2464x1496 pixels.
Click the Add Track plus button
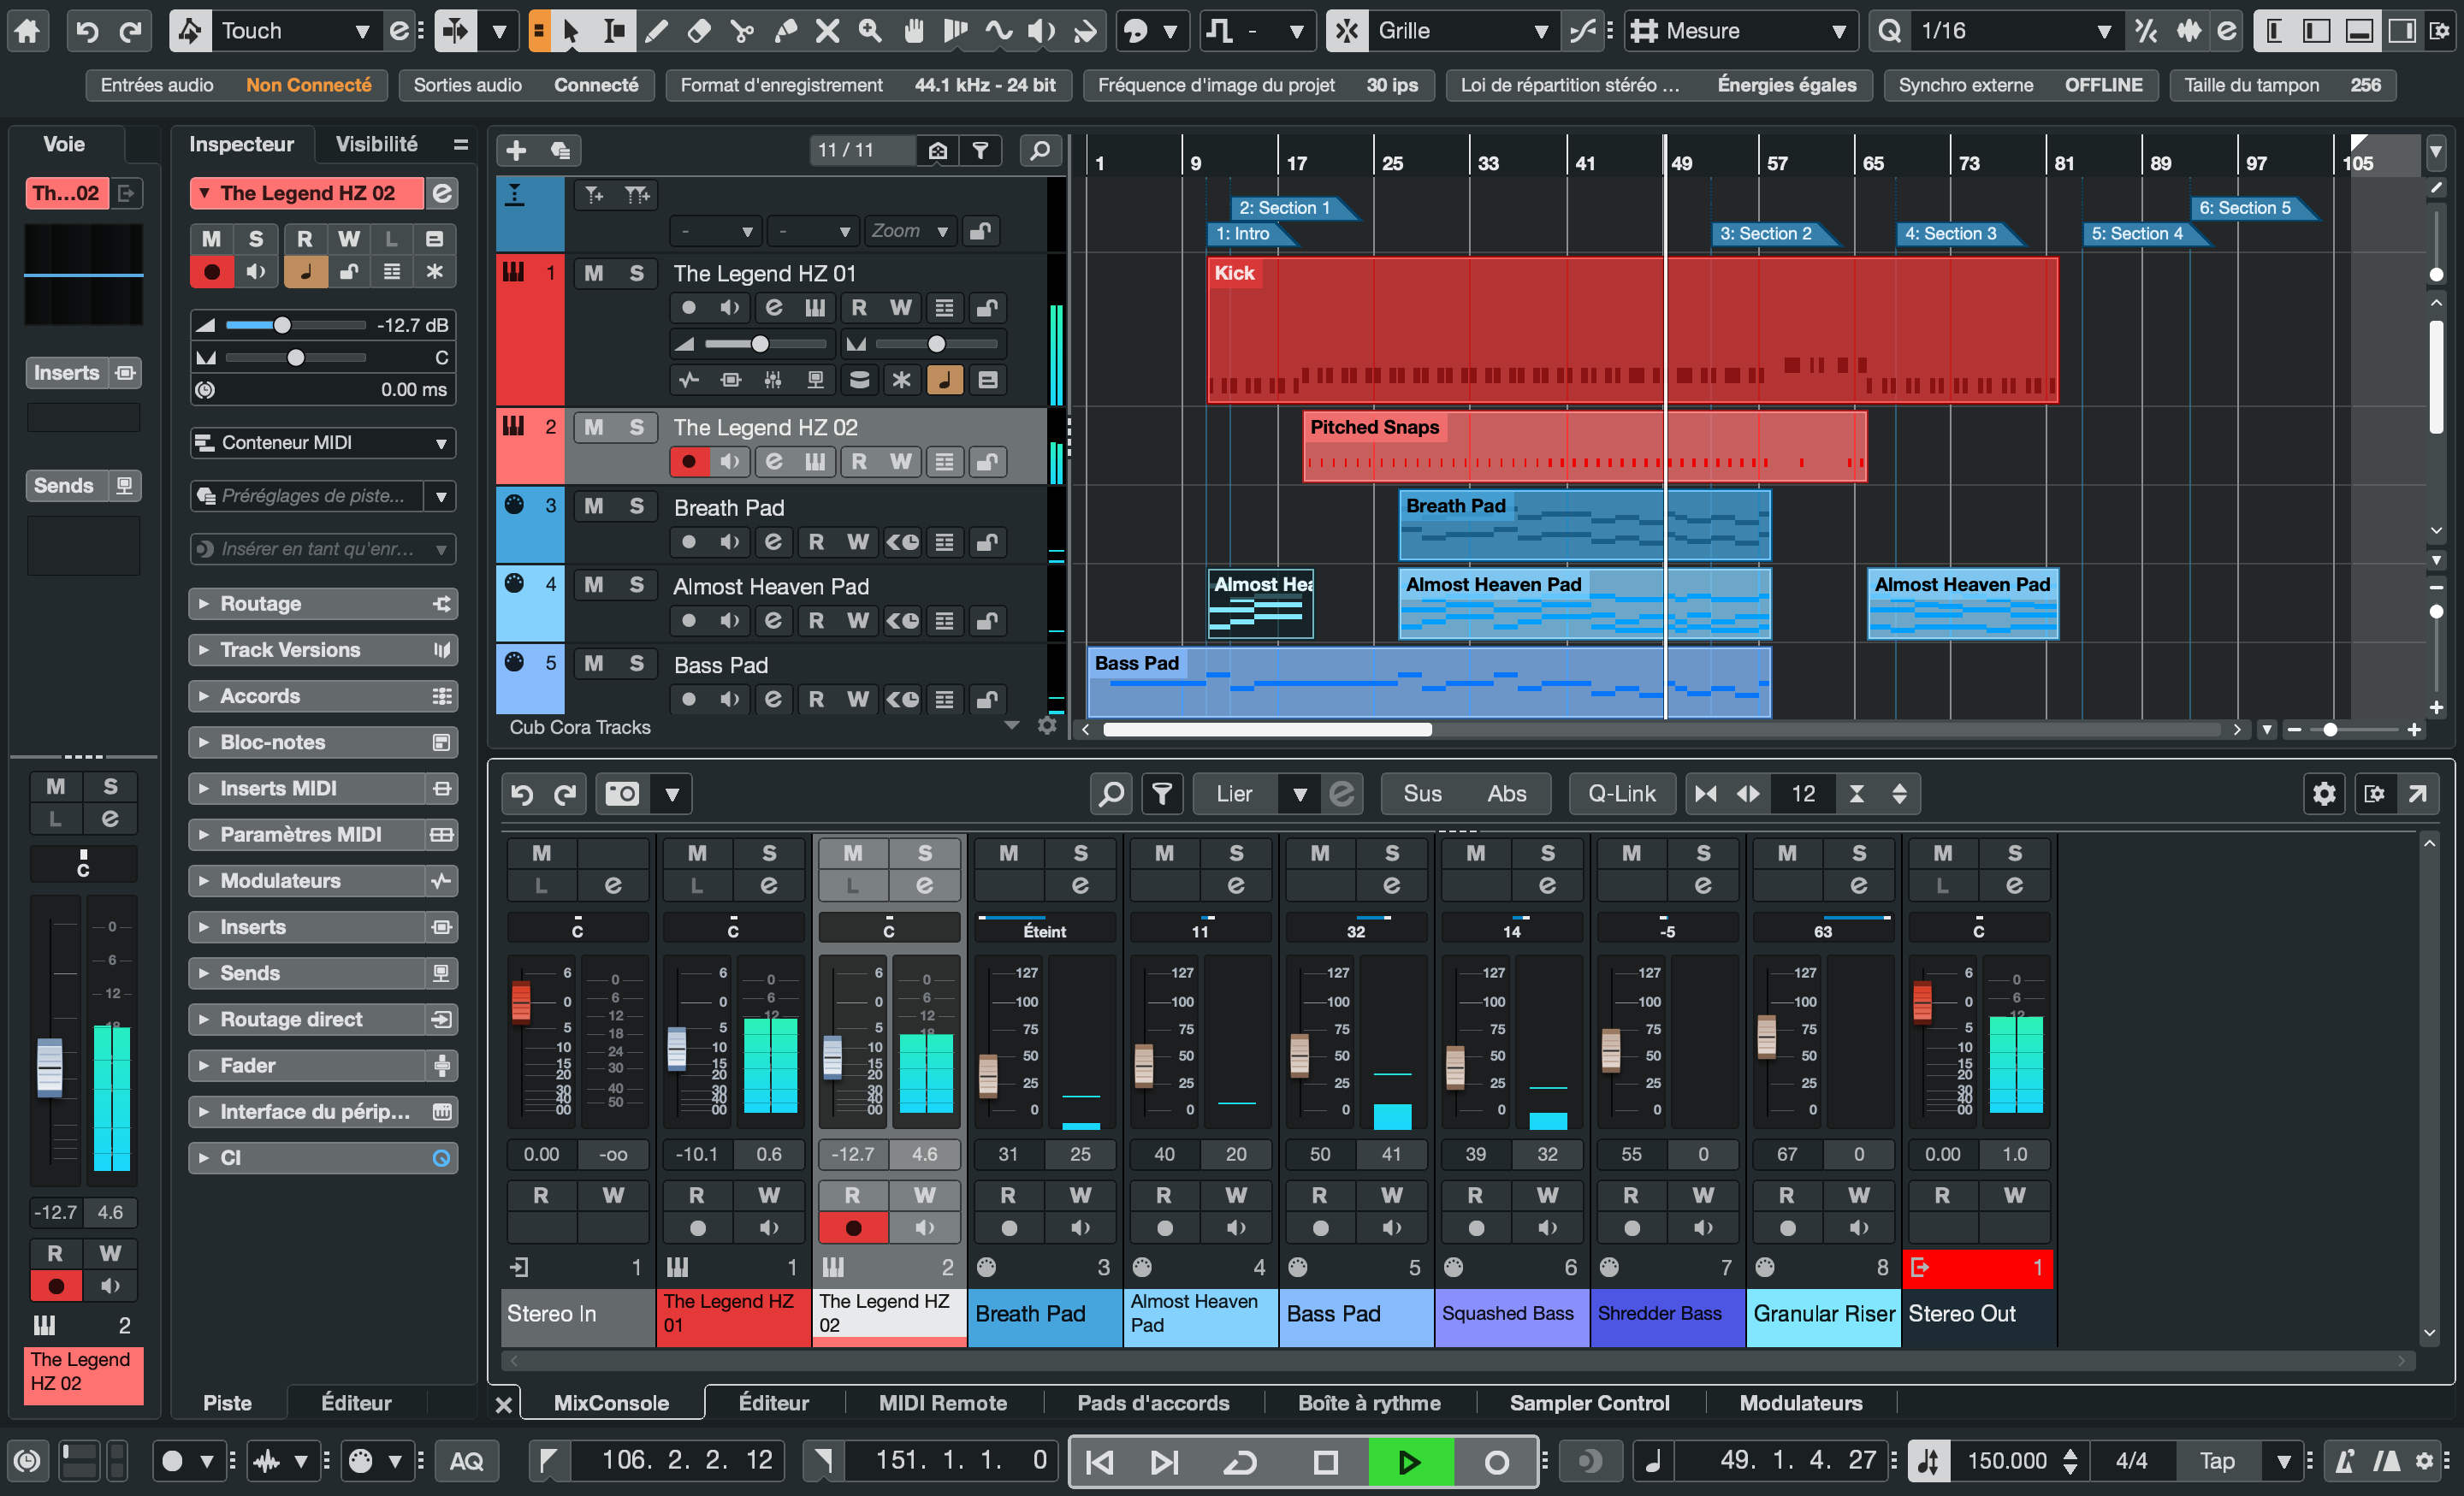click(516, 150)
